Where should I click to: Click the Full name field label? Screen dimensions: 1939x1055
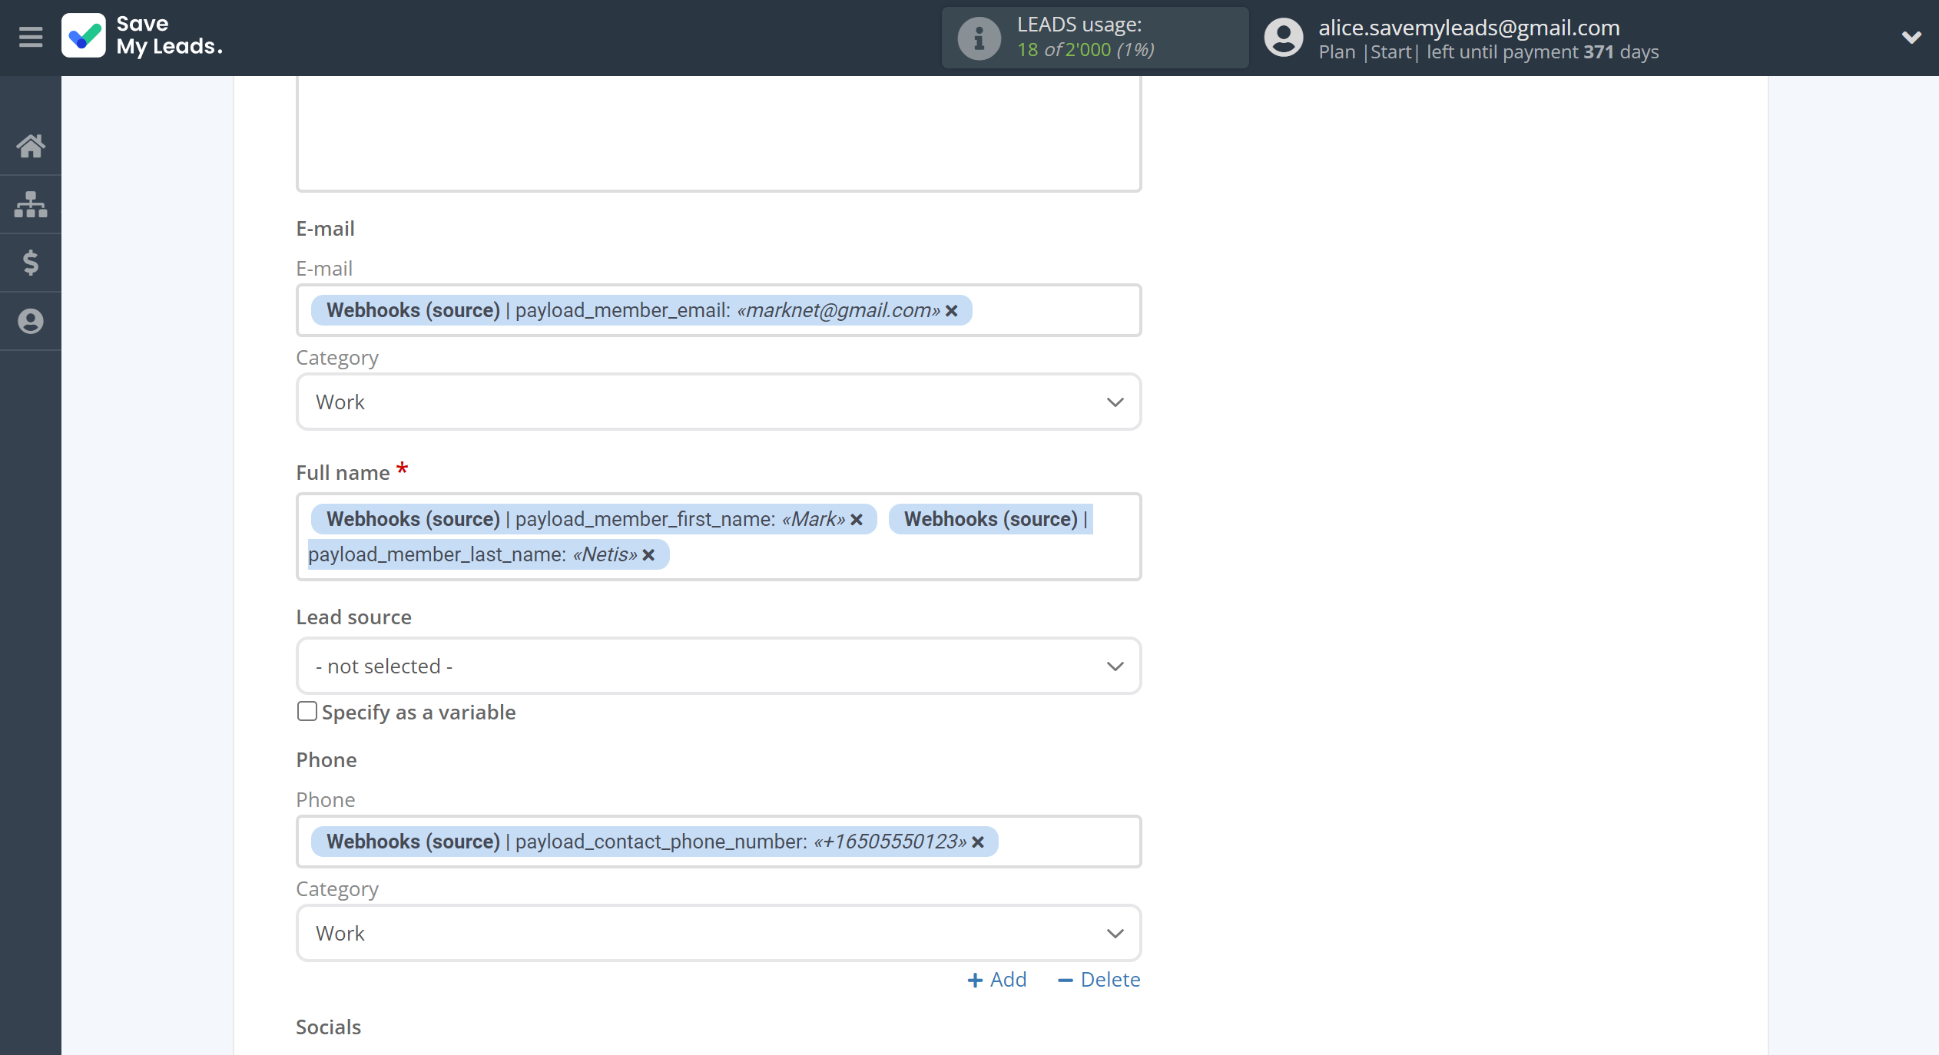click(343, 472)
